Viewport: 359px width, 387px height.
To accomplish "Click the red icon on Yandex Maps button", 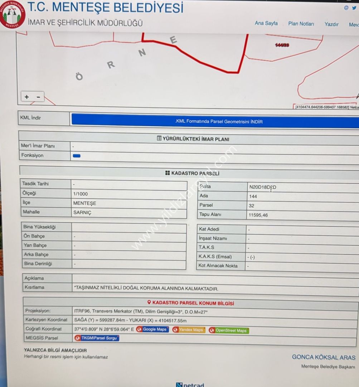I will click(176, 330).
